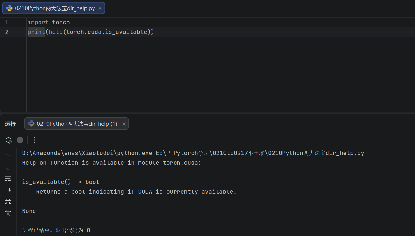
Task: Click the 'Help on function is_available' output line
Action: pyautogui.click(x=112, y=163)
